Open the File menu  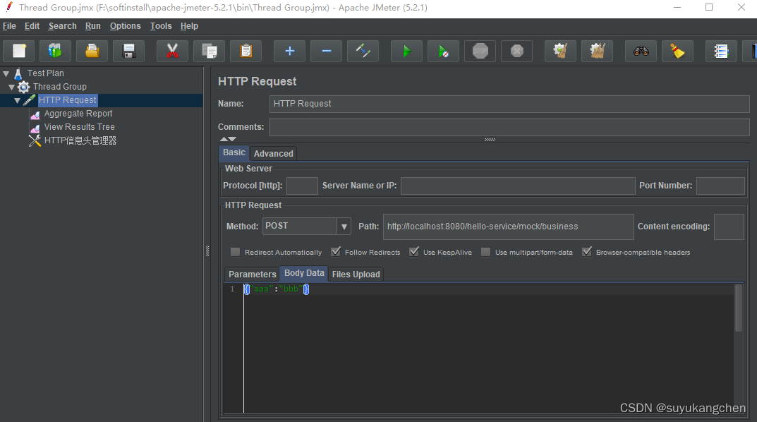(x=9, y=26)
